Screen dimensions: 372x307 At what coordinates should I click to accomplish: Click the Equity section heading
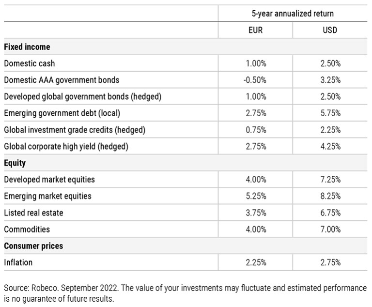15,163
